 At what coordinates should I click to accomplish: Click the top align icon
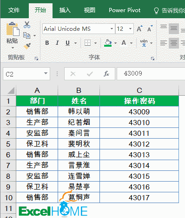tap(164, 27)
